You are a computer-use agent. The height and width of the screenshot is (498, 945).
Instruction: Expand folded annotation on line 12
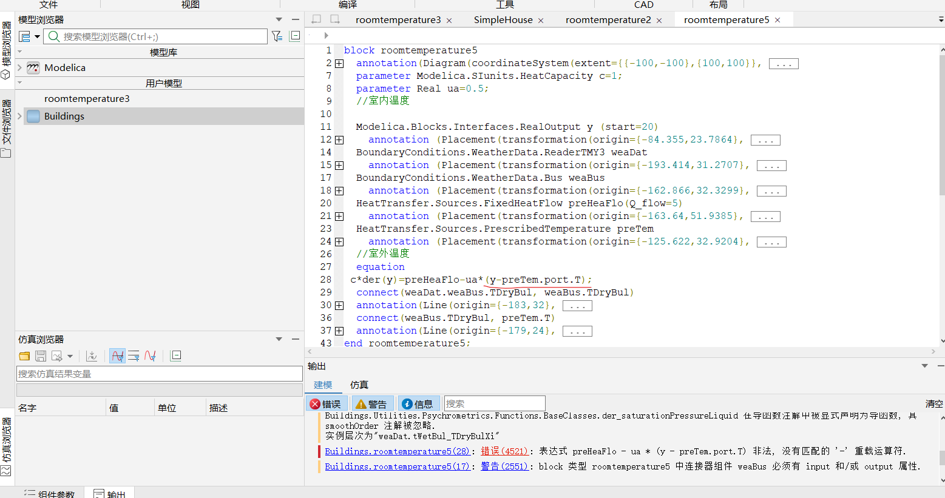(x=339, y=140)
